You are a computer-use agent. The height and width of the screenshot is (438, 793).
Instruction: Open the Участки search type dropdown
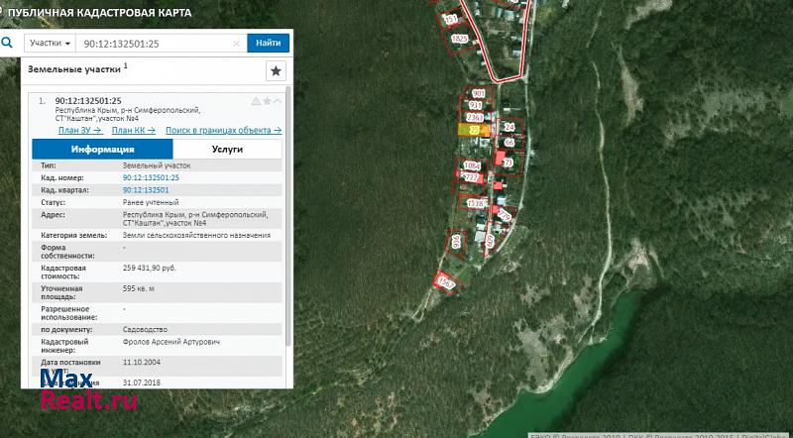point(50,44)
